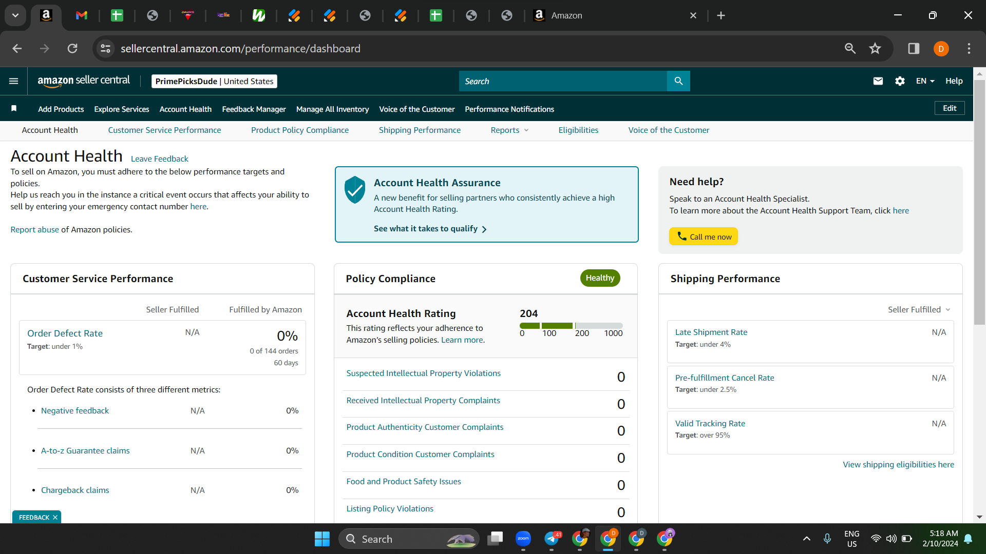Open site information icon in address bar
This screenshot has height=554, width=986.
pos(105,48)
